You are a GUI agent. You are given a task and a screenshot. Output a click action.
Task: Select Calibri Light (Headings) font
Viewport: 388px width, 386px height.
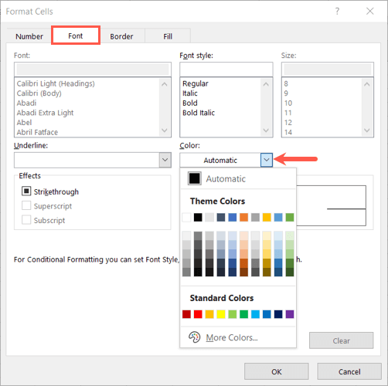click(x=56, y=83)
